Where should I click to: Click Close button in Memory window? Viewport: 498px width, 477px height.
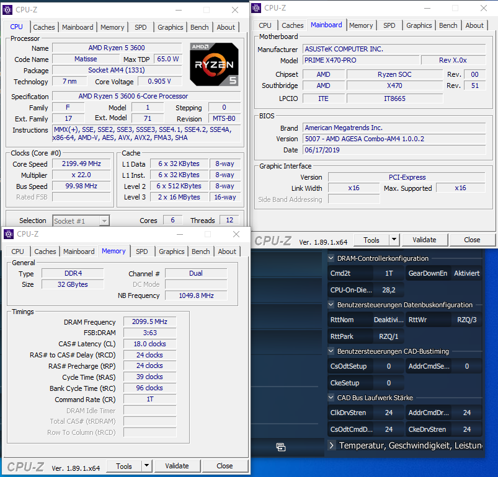coord(225,466)
